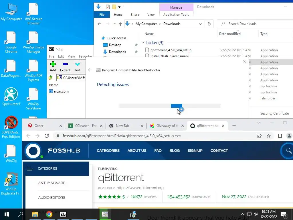Reload the FossHub page in Chrome
Screen dimensions: 293x220
point(47,136)
